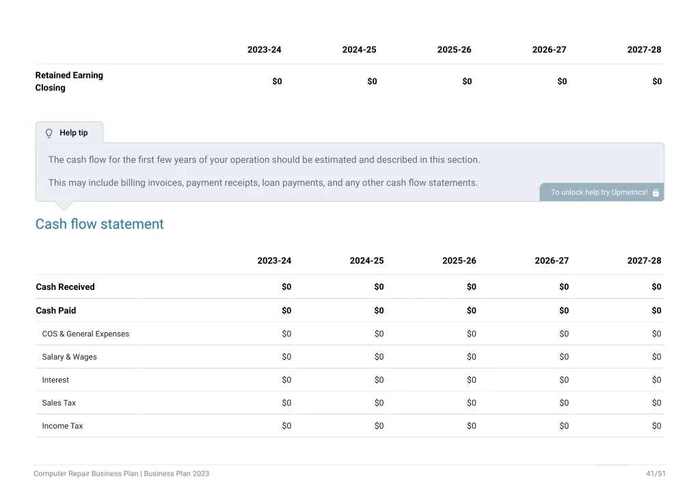Click 'To unlock help try Upmetrics!' button
This screenshot has width=700, height=495.
pyautogui.click(x=602, y=192)
